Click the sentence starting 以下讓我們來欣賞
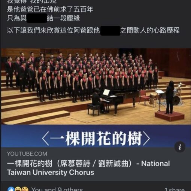 93,30
